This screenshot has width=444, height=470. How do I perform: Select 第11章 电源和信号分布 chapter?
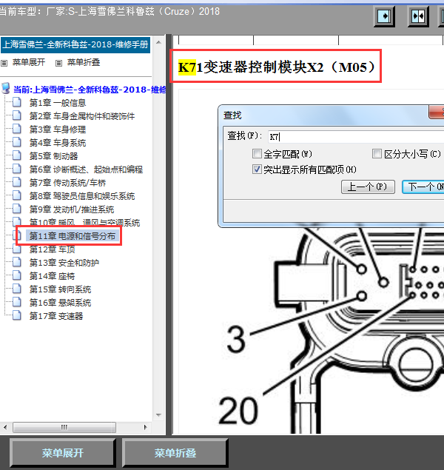point(73,236)
